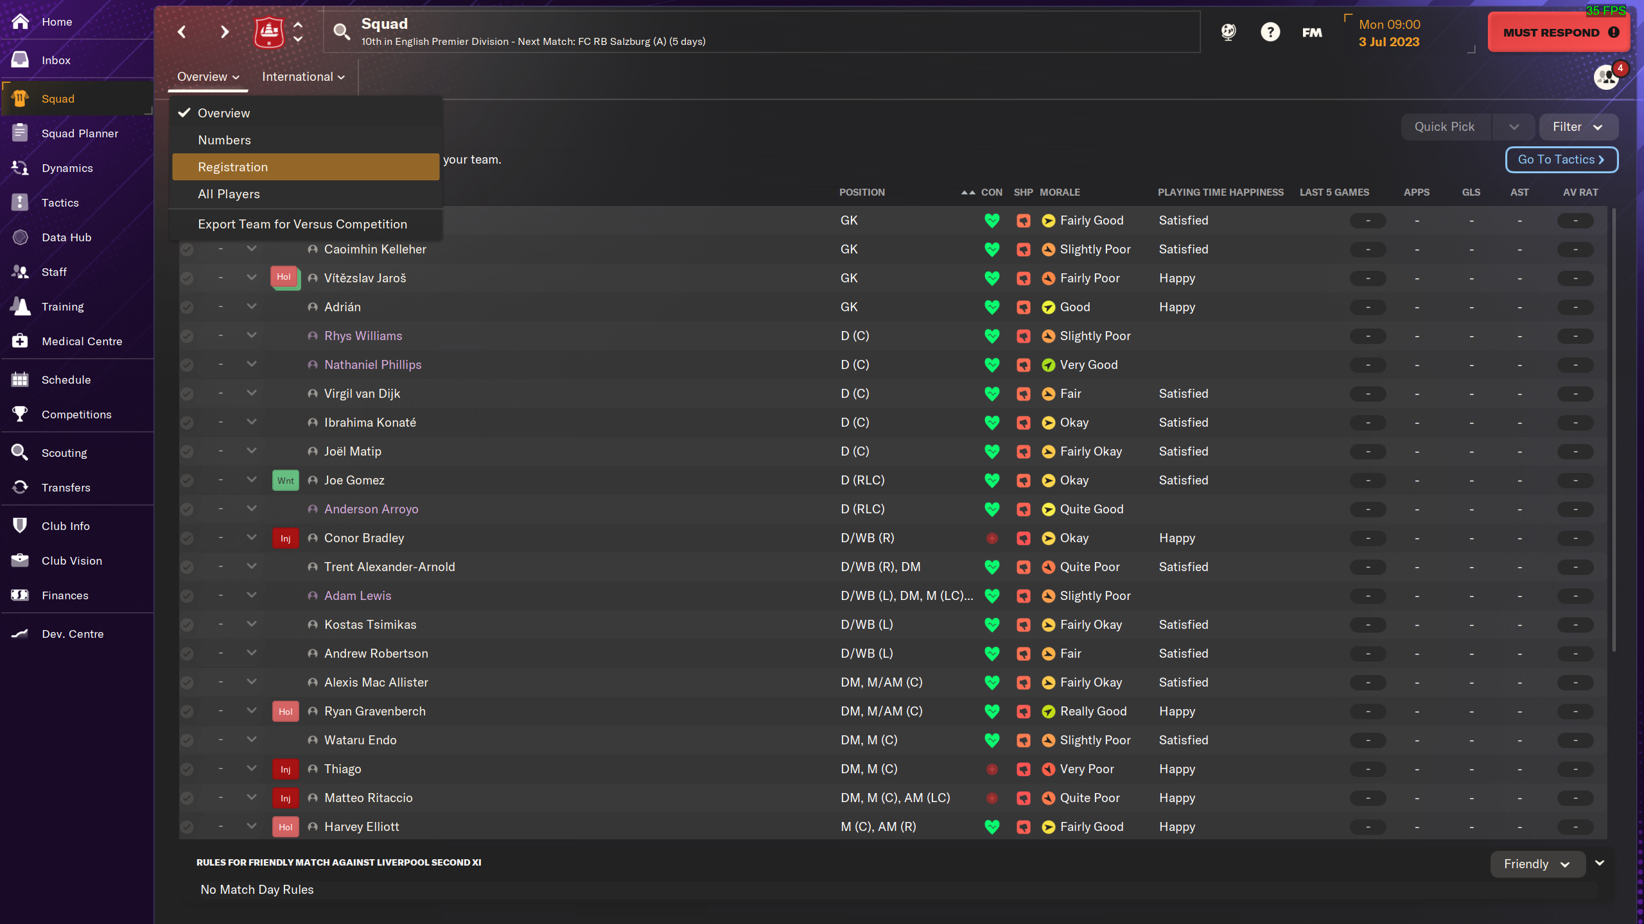This screenshot has width=1644, height=924.
Task: Click the MUST RESPOND button
Action: [1559, 32]
